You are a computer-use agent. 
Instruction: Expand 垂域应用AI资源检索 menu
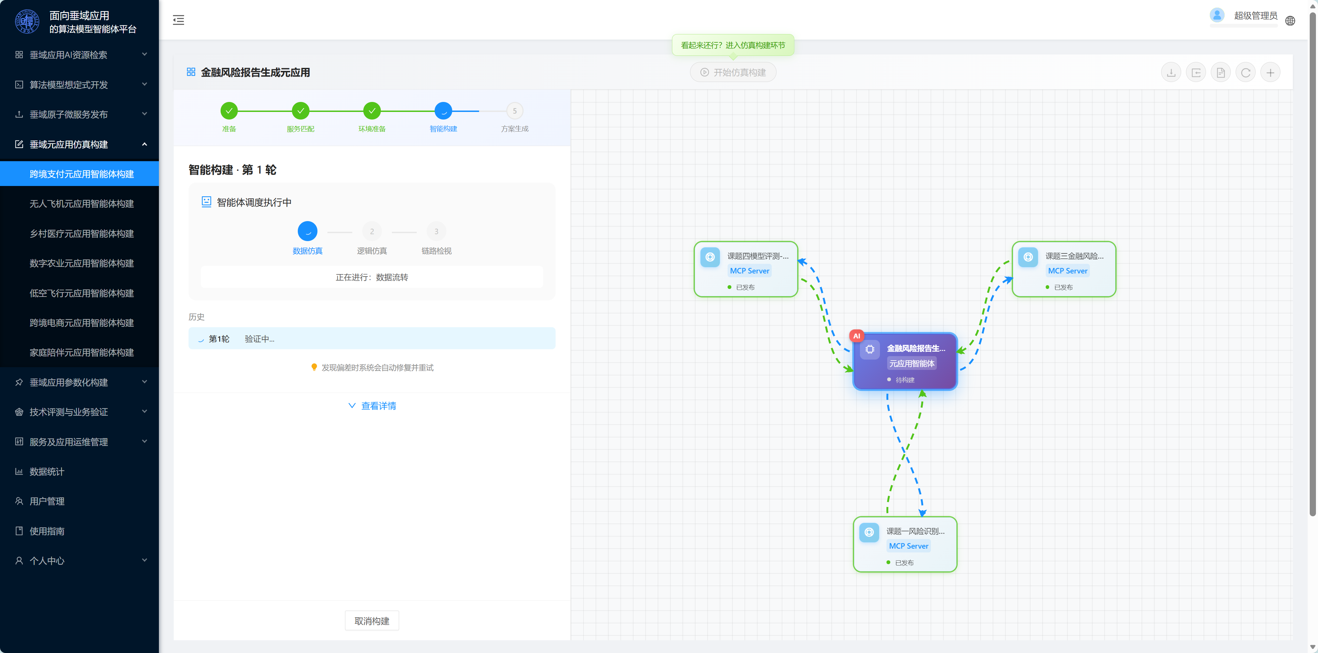(79, 55)
